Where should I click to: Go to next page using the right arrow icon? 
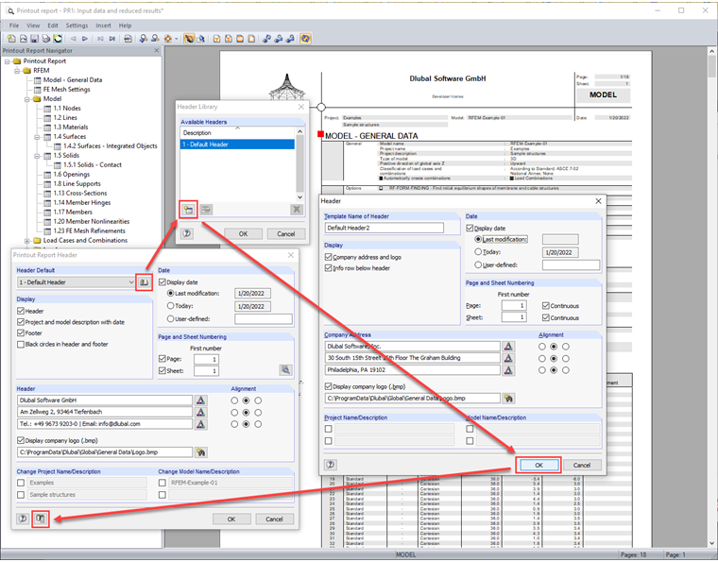[85, 39]
